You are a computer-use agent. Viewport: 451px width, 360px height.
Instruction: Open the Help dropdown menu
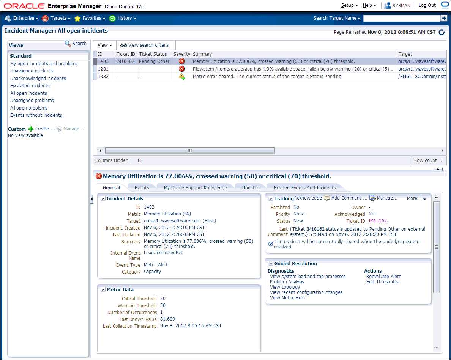tap(369, 5)
